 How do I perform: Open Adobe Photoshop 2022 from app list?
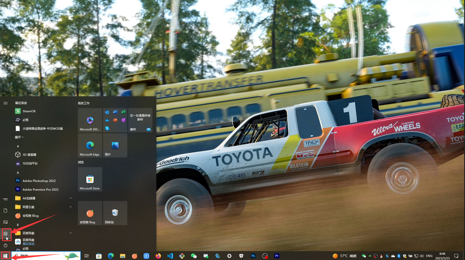[x=39, y=181]
